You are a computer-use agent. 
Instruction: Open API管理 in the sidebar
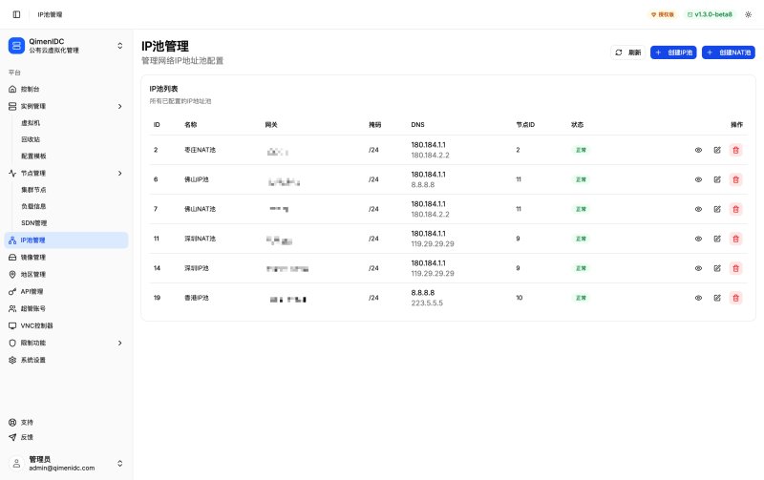[x=66, y=291]
